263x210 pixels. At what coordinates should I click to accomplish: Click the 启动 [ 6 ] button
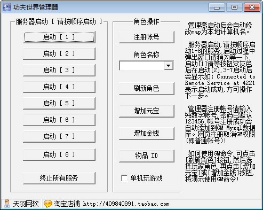click(x=59, y=120)
